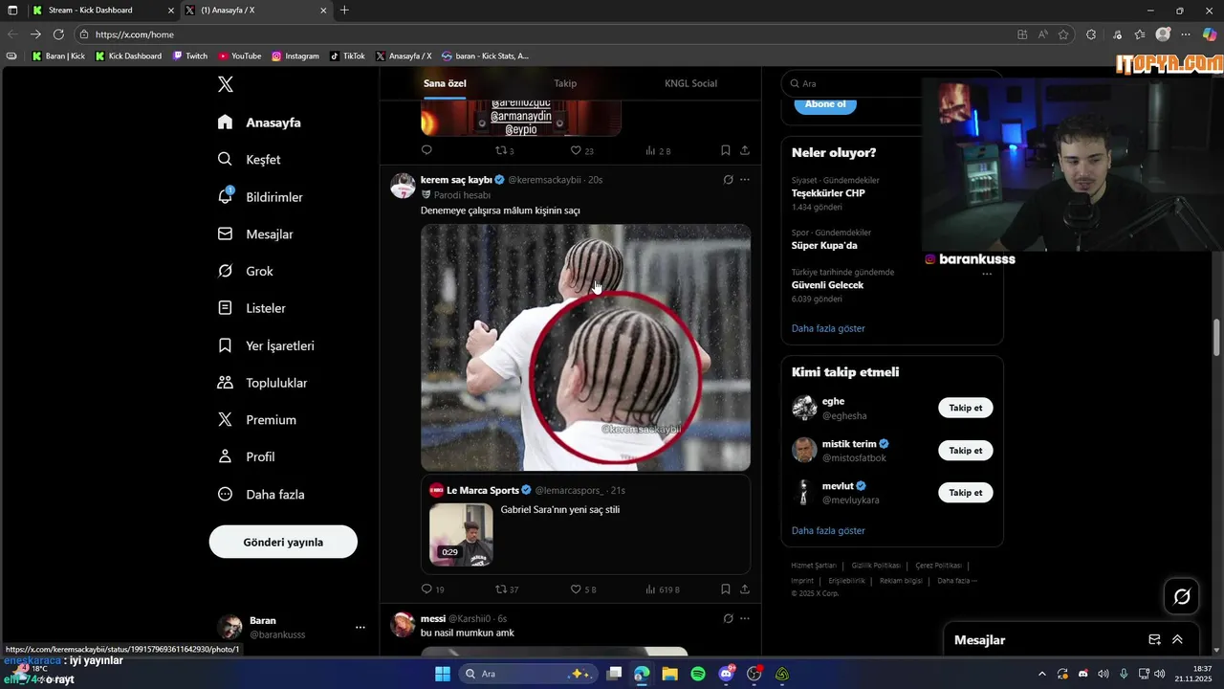
Task: Open Keşfet explore page
Action: [x=249, y=160]
